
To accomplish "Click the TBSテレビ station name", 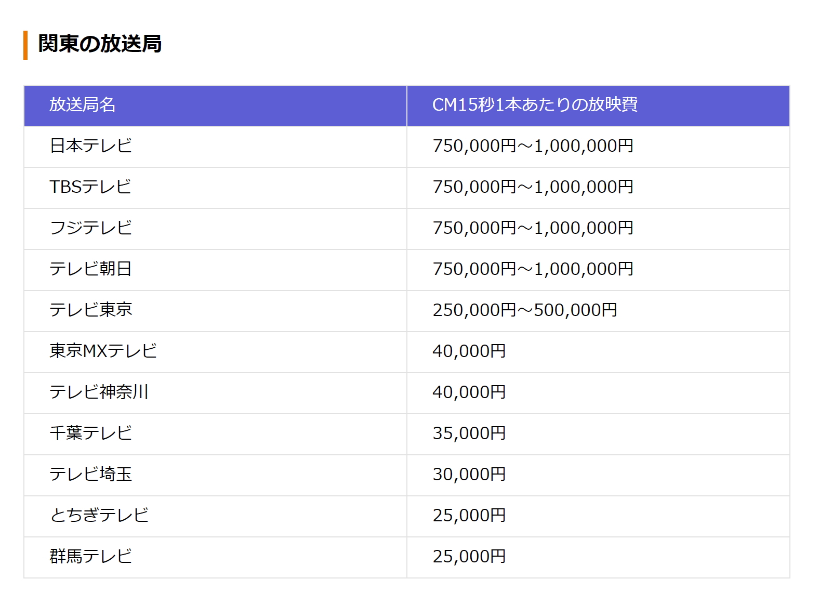I will (x=90, y=187).
